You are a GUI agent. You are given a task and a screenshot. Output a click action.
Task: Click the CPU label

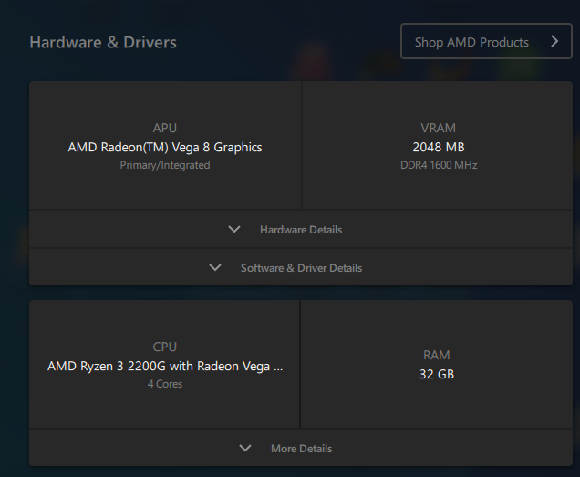[x=165, y=347]
